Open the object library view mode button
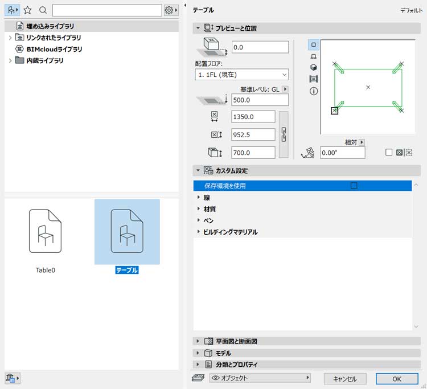The height and width of the screenshot is (389, 427). click(13, 10)
